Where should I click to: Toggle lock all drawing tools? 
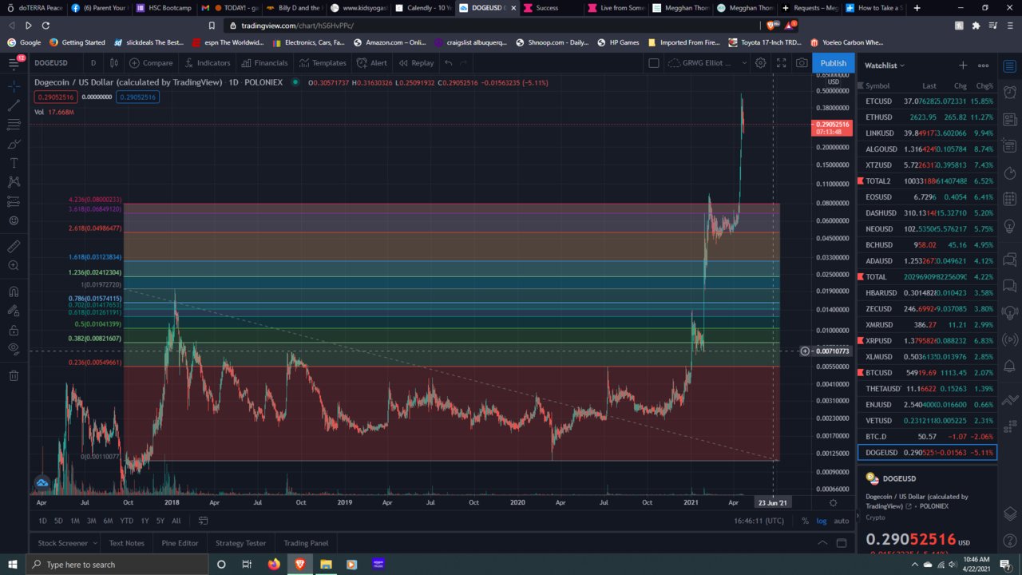tap(13, 330)
